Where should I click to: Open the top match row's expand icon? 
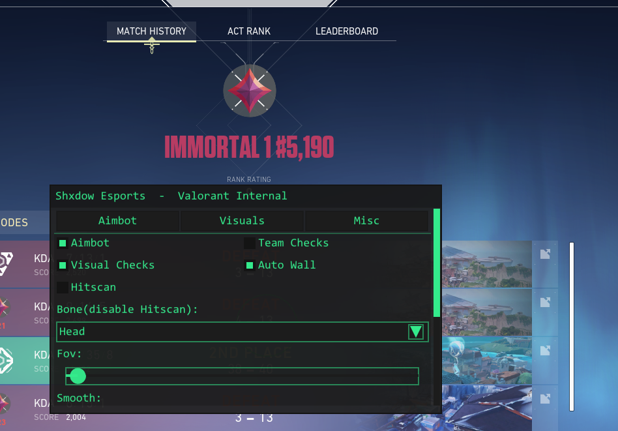click(545, 254)
